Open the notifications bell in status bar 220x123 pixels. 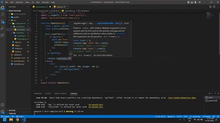(218, 117)
